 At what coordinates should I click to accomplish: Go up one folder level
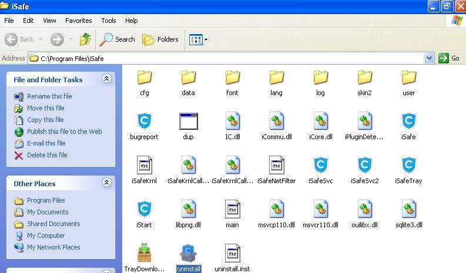(85, 39)
